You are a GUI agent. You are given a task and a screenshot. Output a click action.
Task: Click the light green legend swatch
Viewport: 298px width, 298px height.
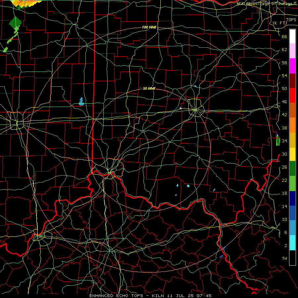[x=292, y=183]
